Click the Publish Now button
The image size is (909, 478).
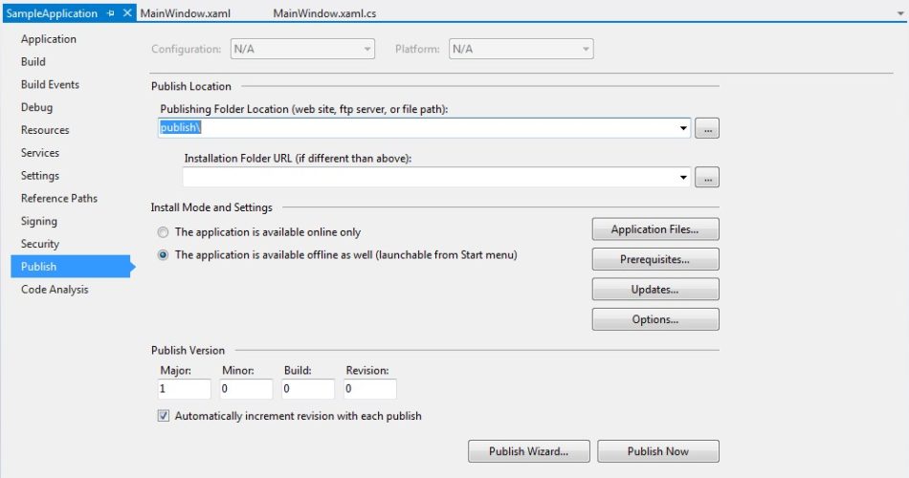coord(657,451)
